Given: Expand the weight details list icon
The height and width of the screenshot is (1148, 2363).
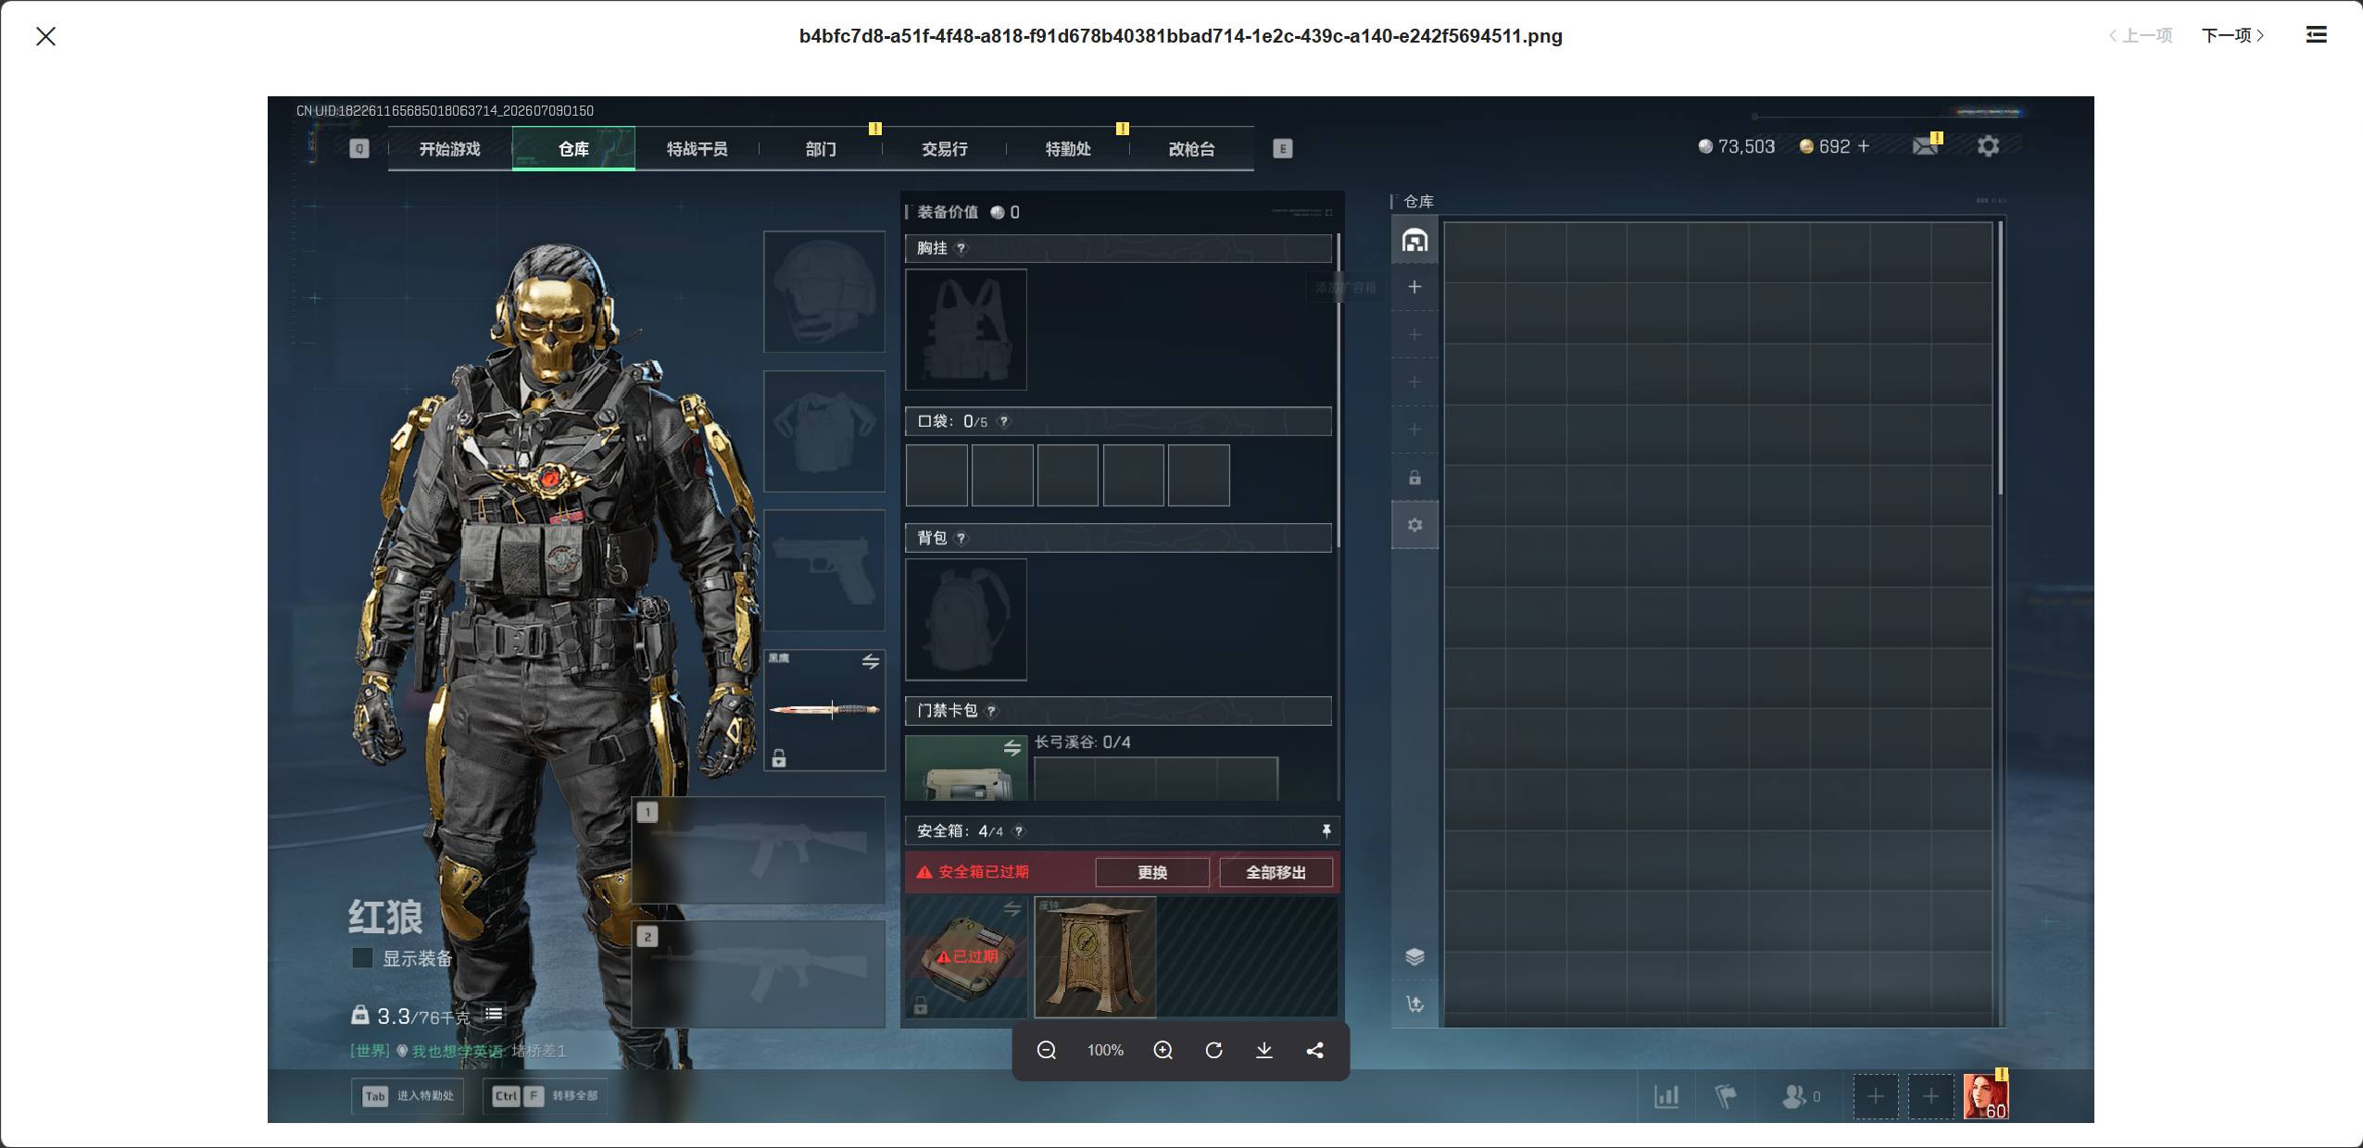Looking at the screenshot, I should 494,1015.
